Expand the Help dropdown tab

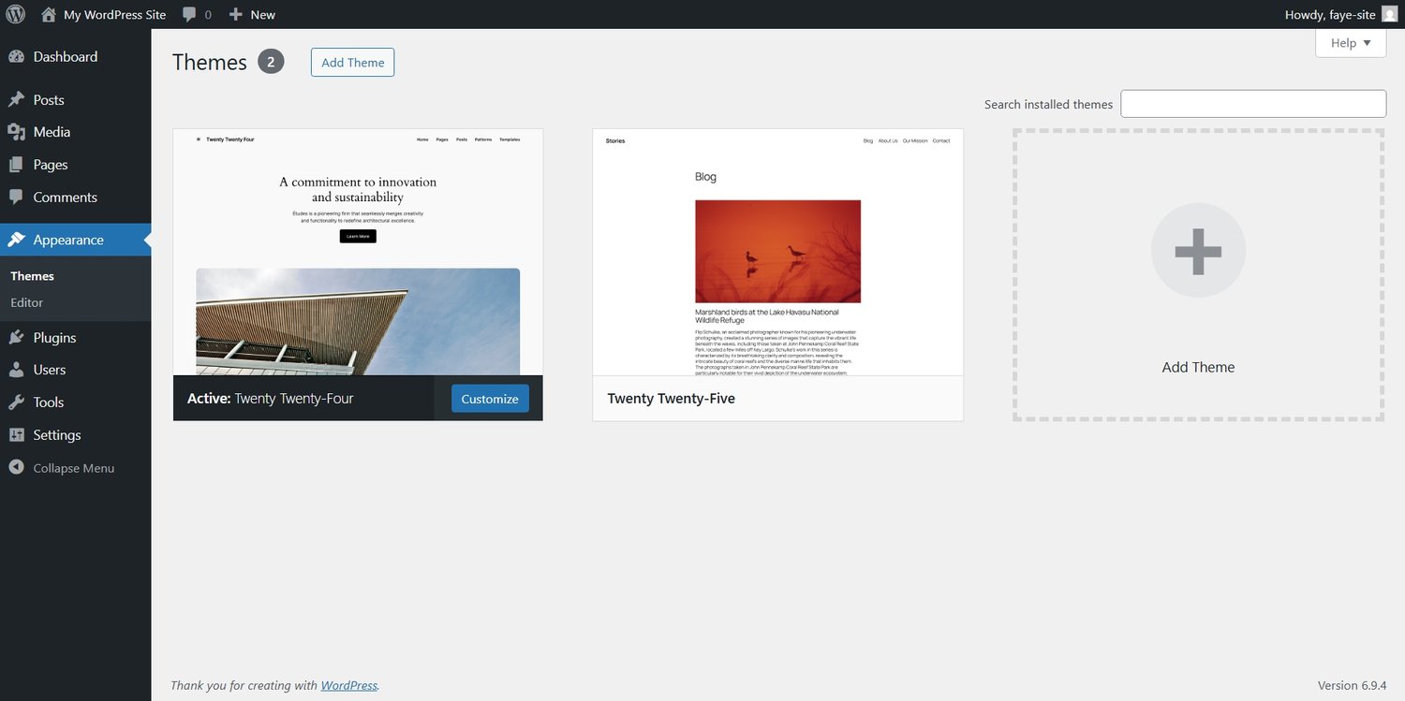(x=1351, y=43)
